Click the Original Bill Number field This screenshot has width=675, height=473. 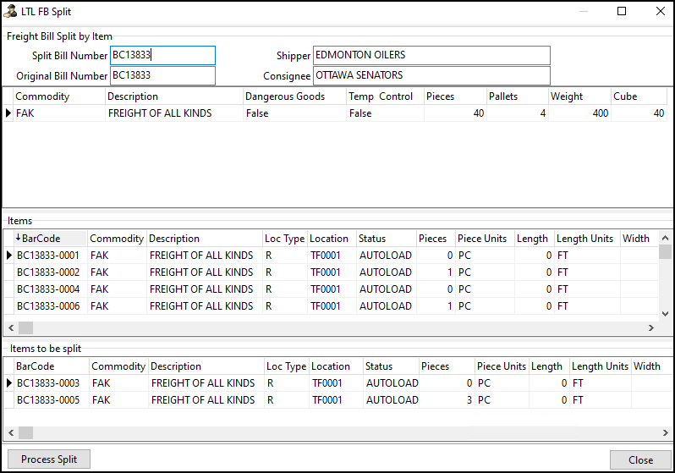162,75
